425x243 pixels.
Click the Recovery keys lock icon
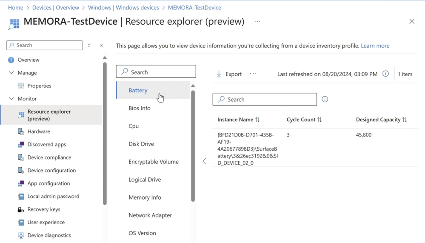click(21, 210)
